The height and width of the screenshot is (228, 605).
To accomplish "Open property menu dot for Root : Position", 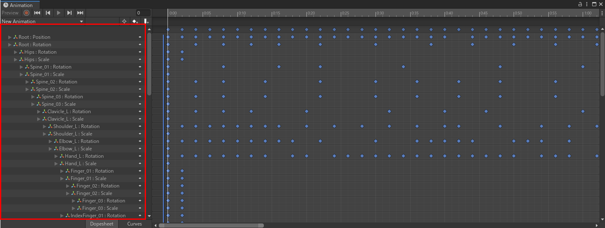I will pyautogui.click(x=140, y=37).
